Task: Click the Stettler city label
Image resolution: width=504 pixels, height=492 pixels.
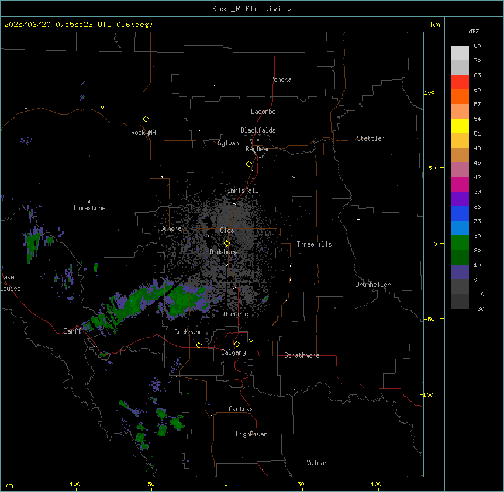Action: click(371, 138)
